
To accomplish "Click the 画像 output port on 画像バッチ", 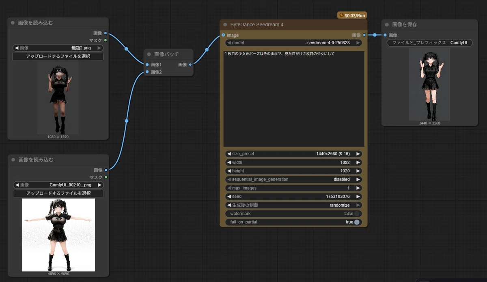I will pos(190,65).
